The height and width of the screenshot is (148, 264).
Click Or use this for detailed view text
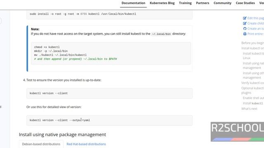pos(54,107)
